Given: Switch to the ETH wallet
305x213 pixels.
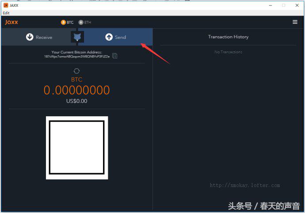Looking at the screenshot, I should click(85, 23).
